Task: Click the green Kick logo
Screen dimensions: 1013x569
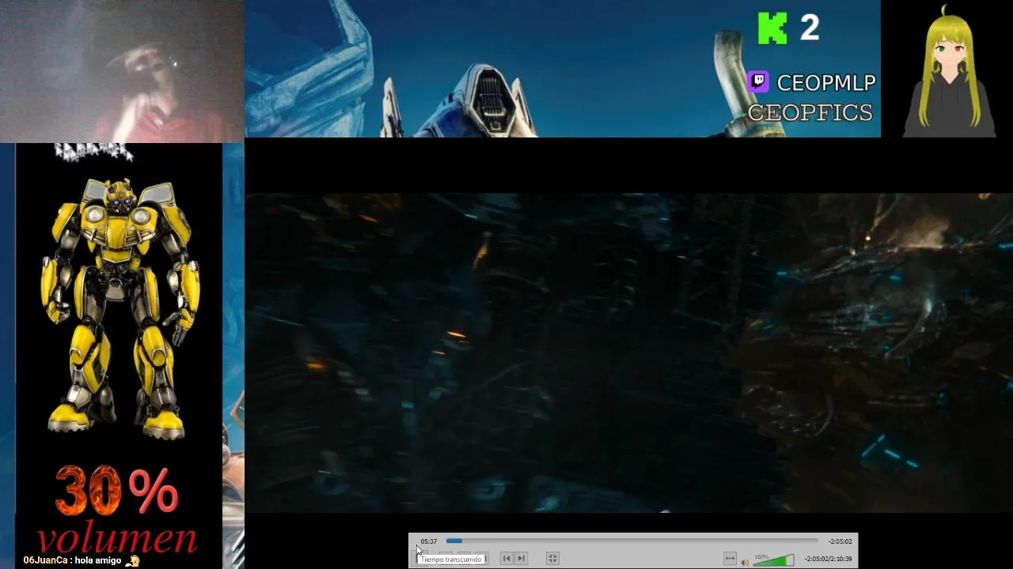Action: point(772,28)
